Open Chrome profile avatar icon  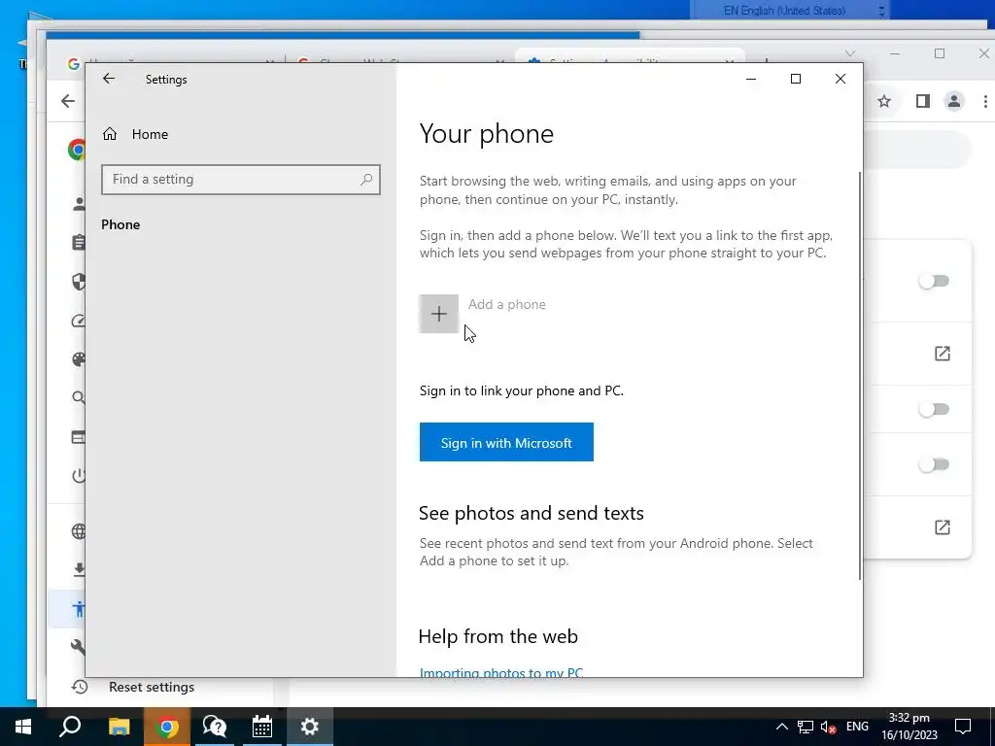(x=954, y=101)
